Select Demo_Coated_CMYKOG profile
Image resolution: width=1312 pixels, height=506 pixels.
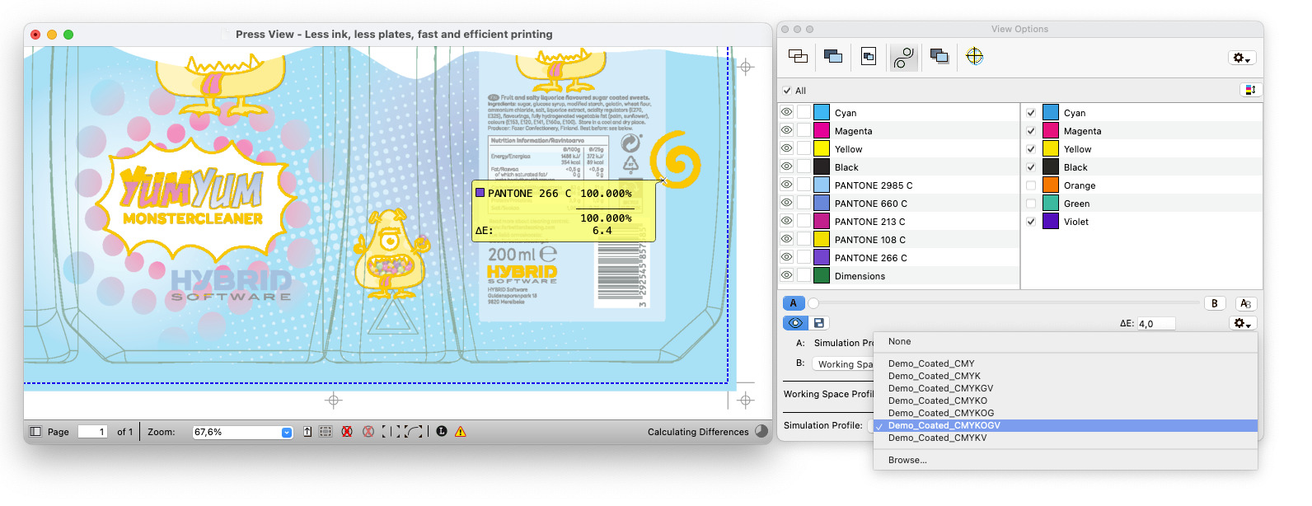point(1066,413)
